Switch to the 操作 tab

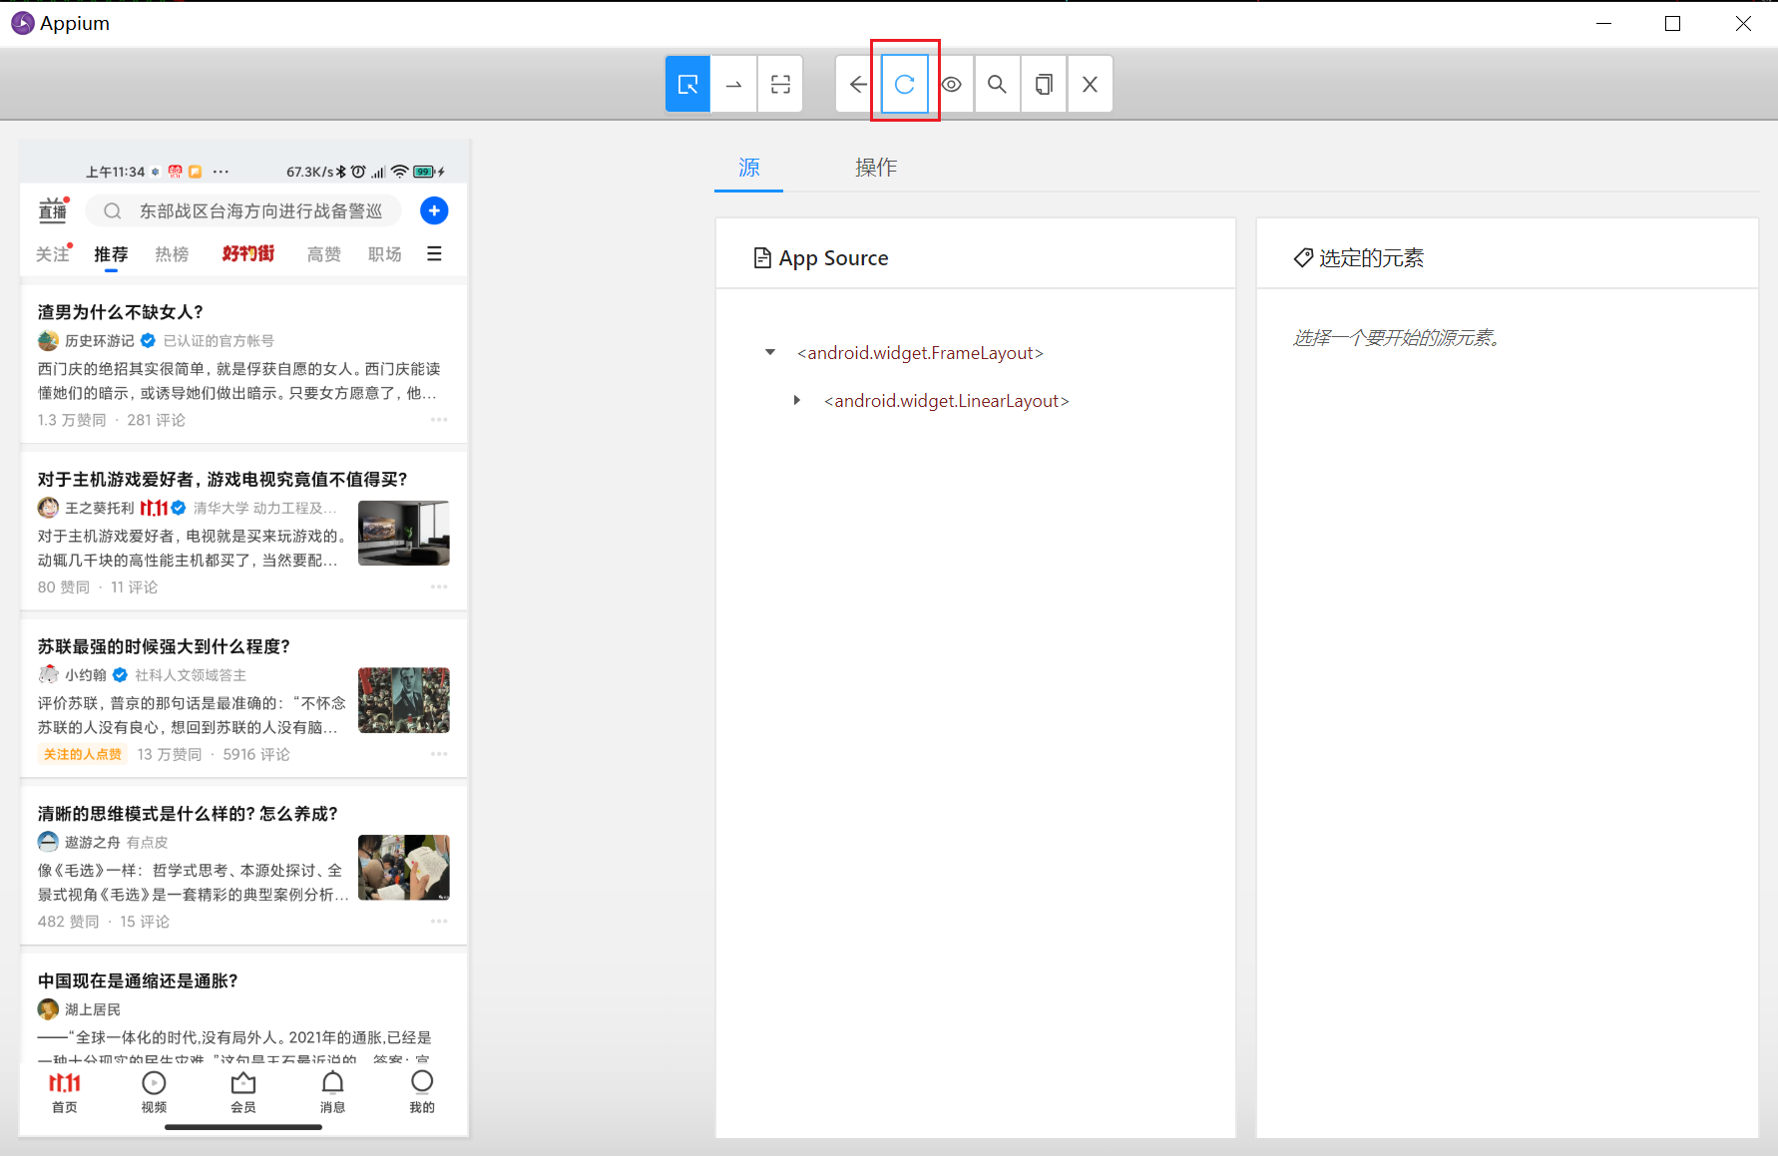876,167
